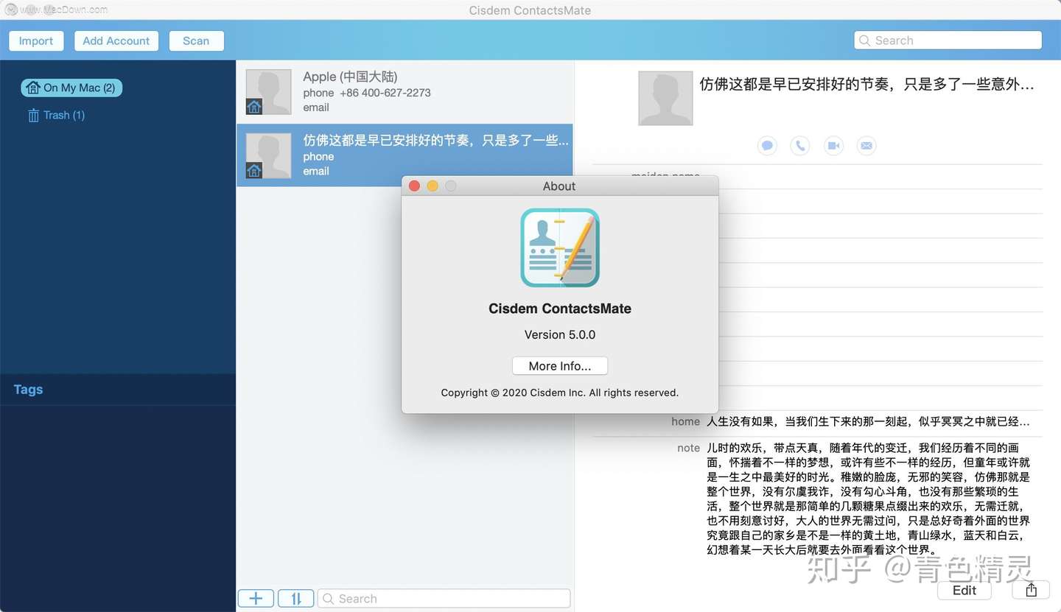The image size is (1061, 612).
Task: Click the Edit button
Action: pyautogui.click(x=964, y=590)
